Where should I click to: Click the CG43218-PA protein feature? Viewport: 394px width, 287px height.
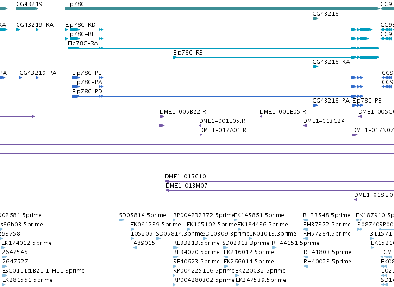315,105
